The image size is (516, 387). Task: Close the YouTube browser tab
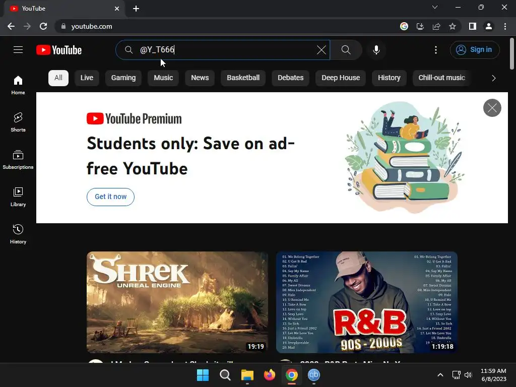pos(117,9)
